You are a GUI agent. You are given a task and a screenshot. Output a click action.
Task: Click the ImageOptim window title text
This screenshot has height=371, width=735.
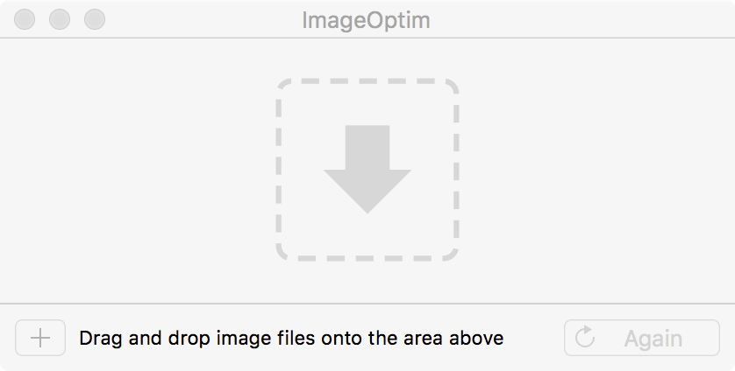(366, 21)
